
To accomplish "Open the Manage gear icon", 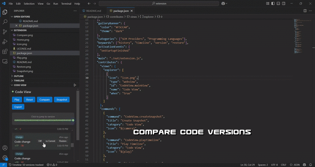I will 5,158.
